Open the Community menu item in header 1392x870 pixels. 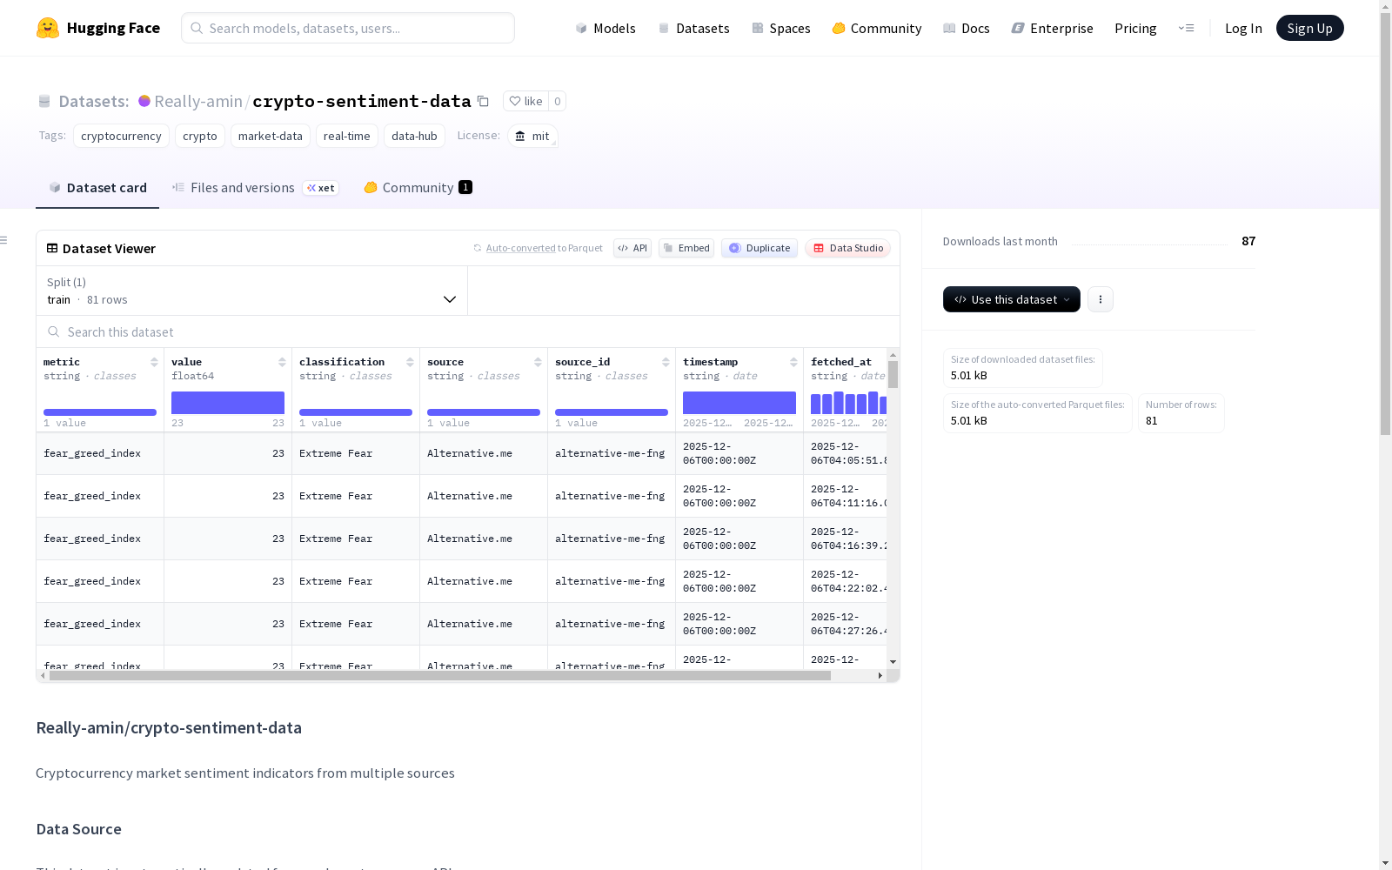[x=877, y=28]
